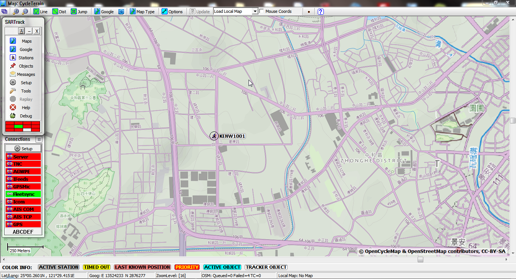Image resolution: width=516 pixels, height=279 pixels.
Task: Toggle the green Fleetsync connection
Action: [23, 194]
